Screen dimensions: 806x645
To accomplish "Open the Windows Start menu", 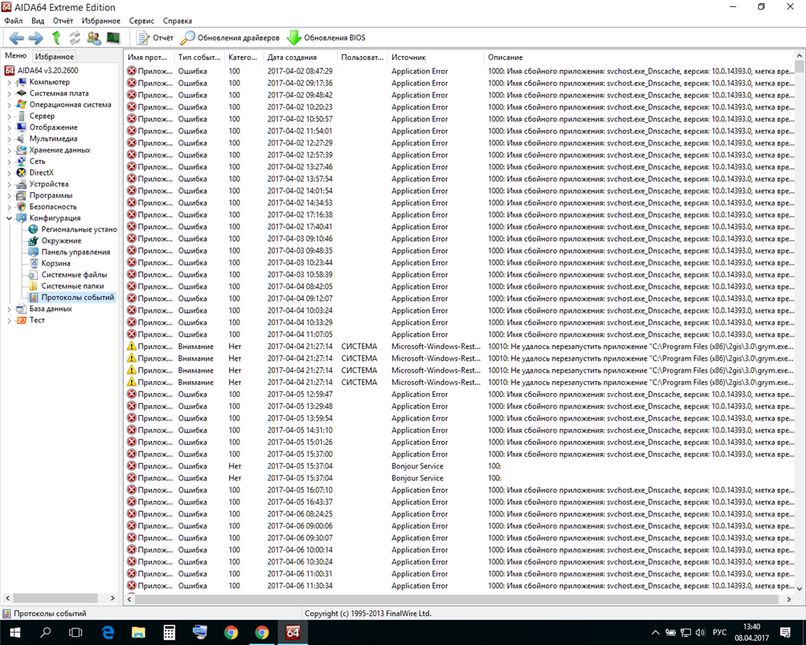I will 14,632.
